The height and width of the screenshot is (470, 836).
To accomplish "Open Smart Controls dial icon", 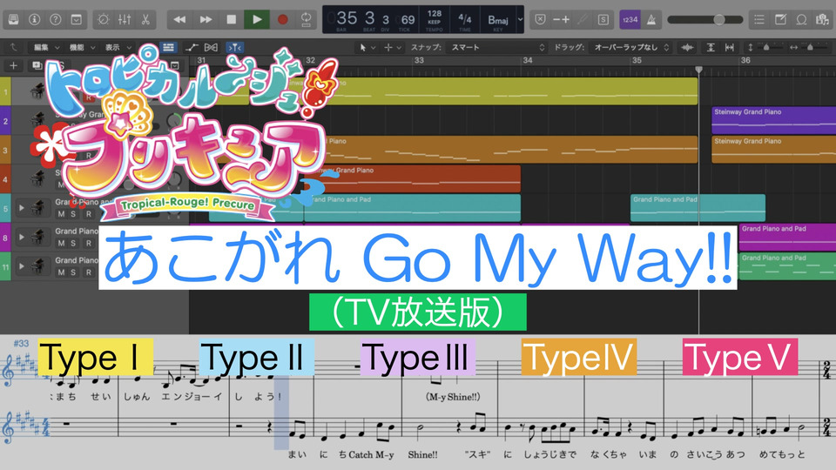I will click(x=104, y=20).
